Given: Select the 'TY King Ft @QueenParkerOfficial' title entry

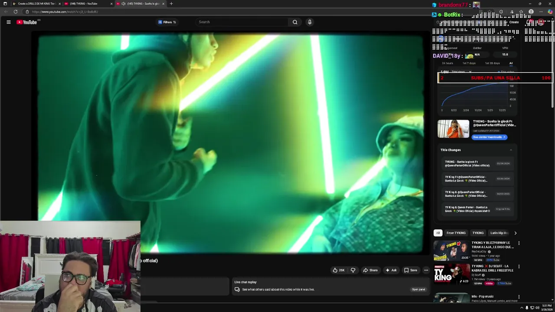Looking at the screenshot, I should pyautogui.click(x=477, y=179).
